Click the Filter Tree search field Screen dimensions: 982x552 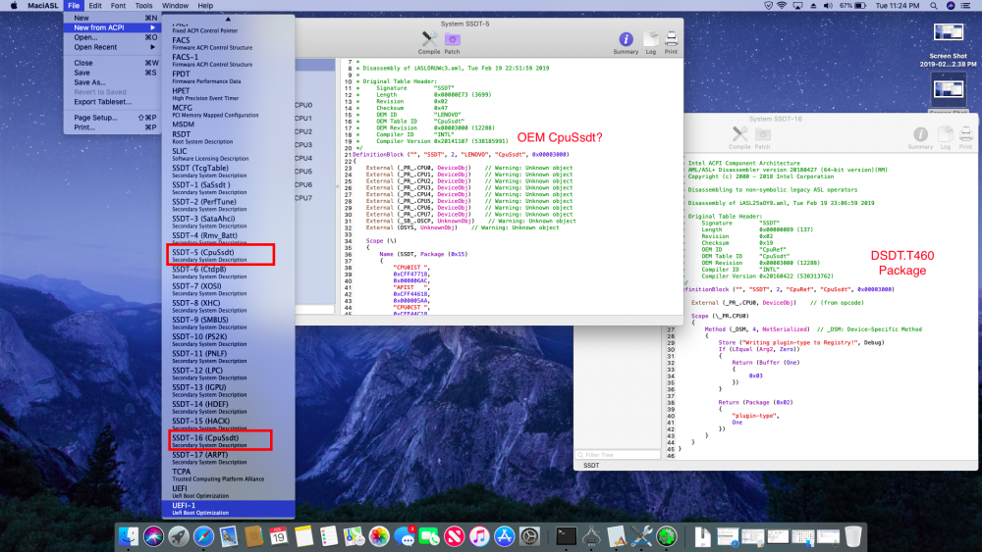pos(618,455)
